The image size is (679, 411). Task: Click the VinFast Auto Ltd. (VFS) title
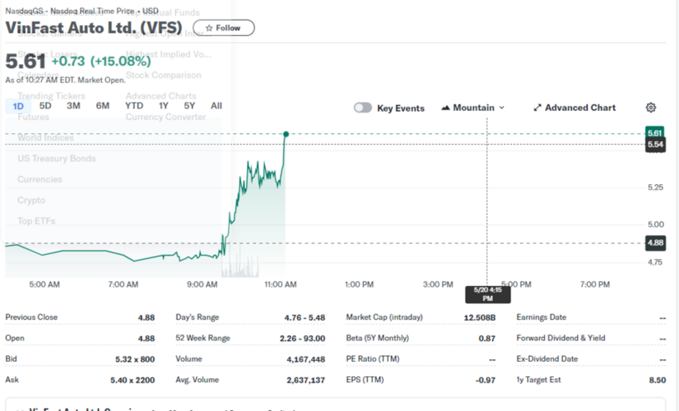pyautogui.click(x=94, y=28)
